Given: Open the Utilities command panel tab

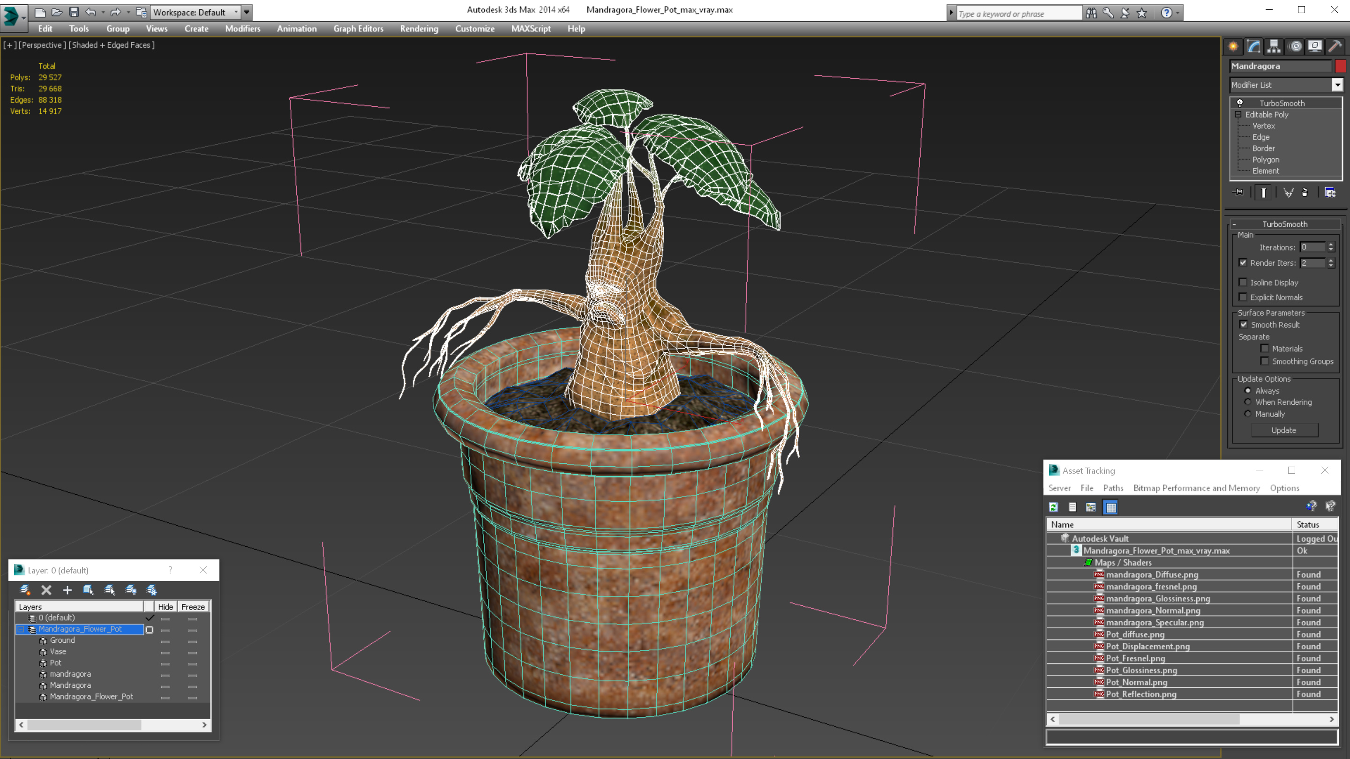Looking at the screenshot, I should [1335, 47].
